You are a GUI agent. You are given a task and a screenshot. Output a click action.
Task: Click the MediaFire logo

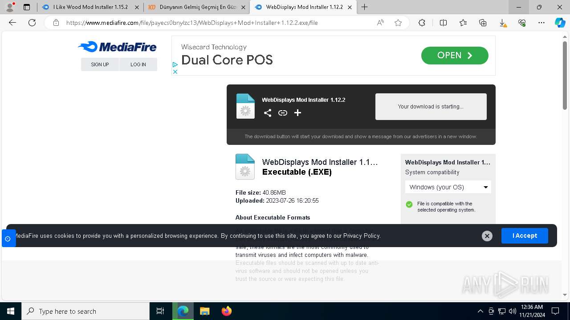tap(117, 47)
